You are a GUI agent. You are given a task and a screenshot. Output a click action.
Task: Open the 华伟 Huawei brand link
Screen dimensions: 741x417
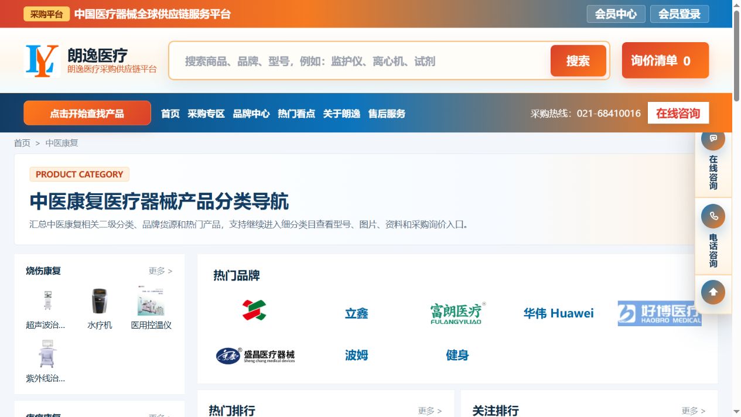coord(558,313)
